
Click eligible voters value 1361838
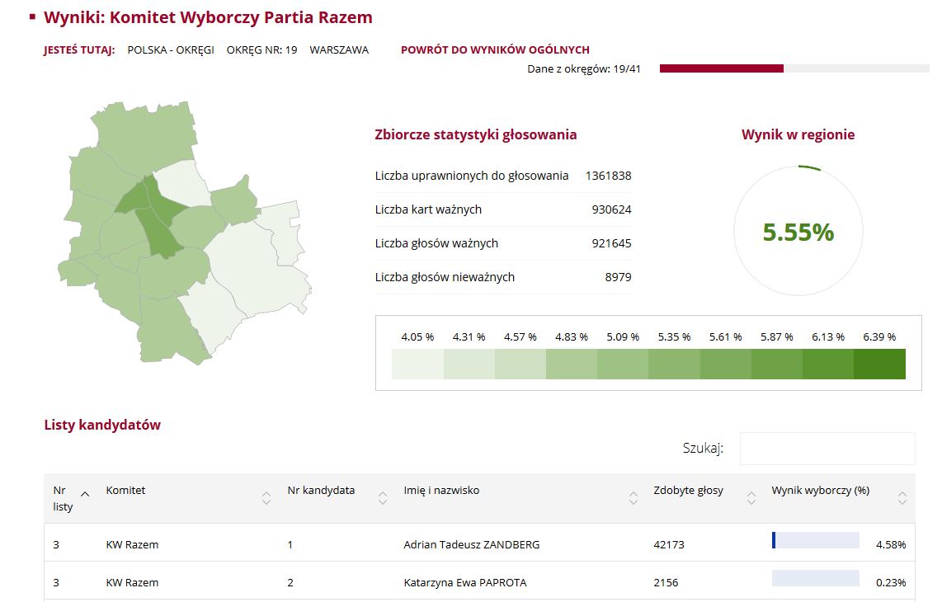(608, 176)
